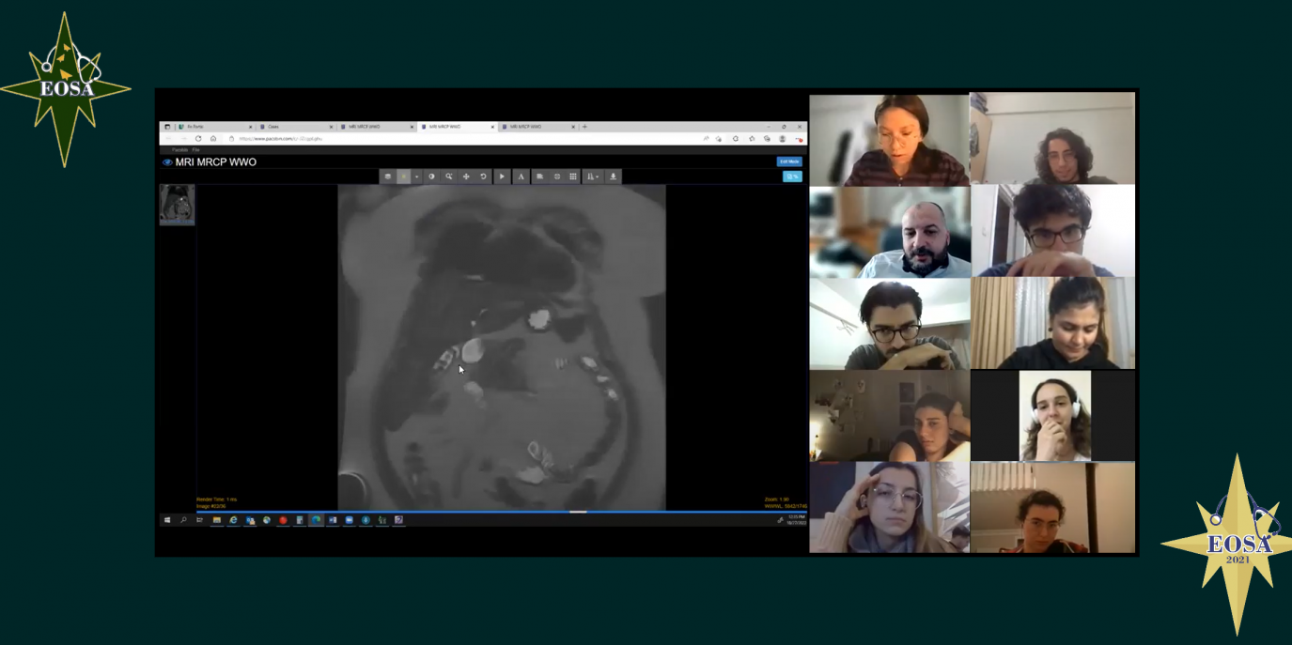Select the zoom magnifier tool

449,177
